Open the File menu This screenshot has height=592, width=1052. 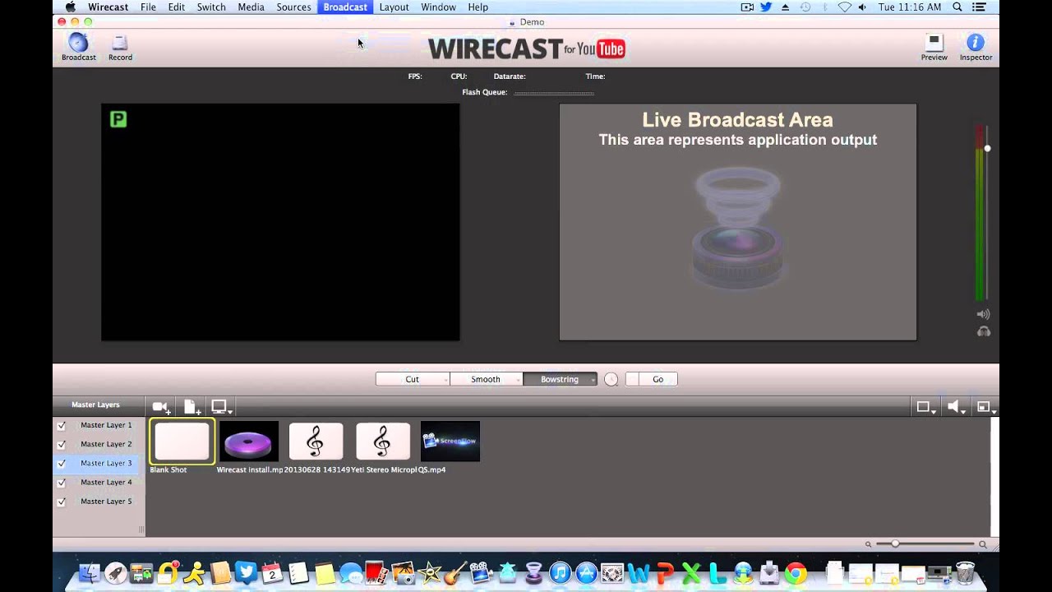pyautogui.click(x=148, y=7)
